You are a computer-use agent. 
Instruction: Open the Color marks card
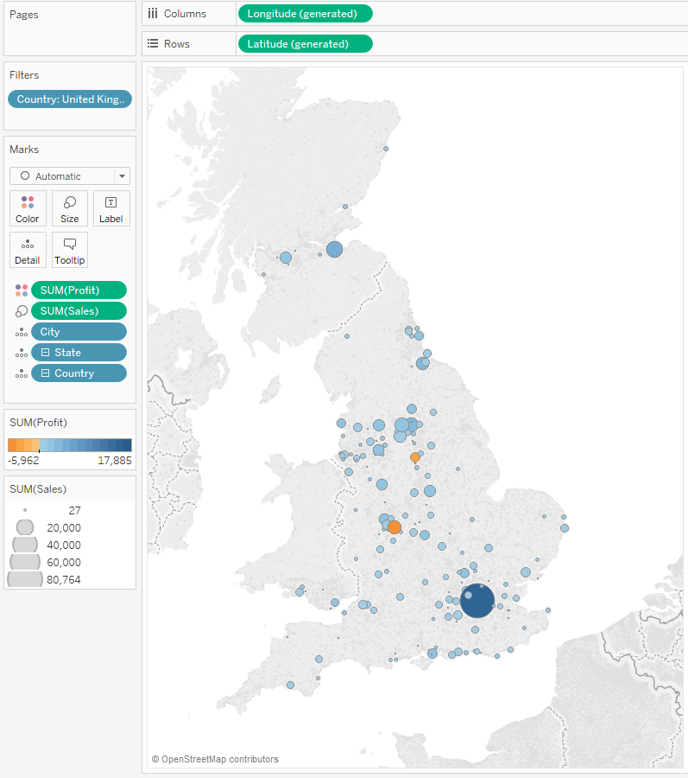[28, 208]
